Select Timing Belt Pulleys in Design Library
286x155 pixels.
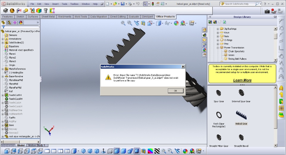coord(237,59)
